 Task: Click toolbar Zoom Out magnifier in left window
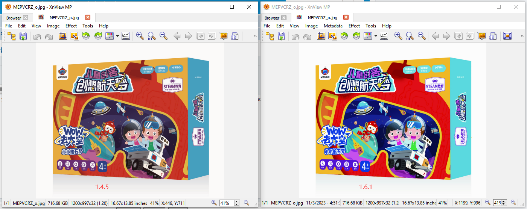pos(163,36)
